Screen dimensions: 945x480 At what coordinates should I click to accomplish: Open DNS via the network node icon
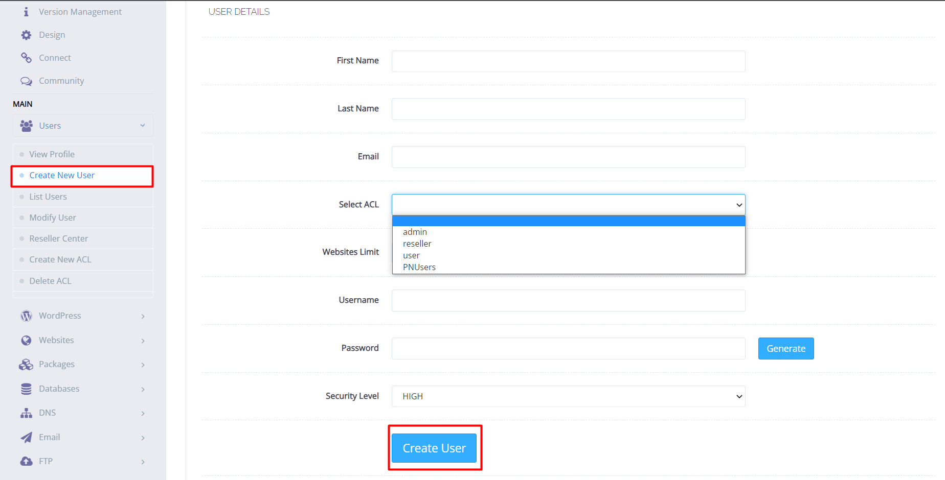(26, 413)
